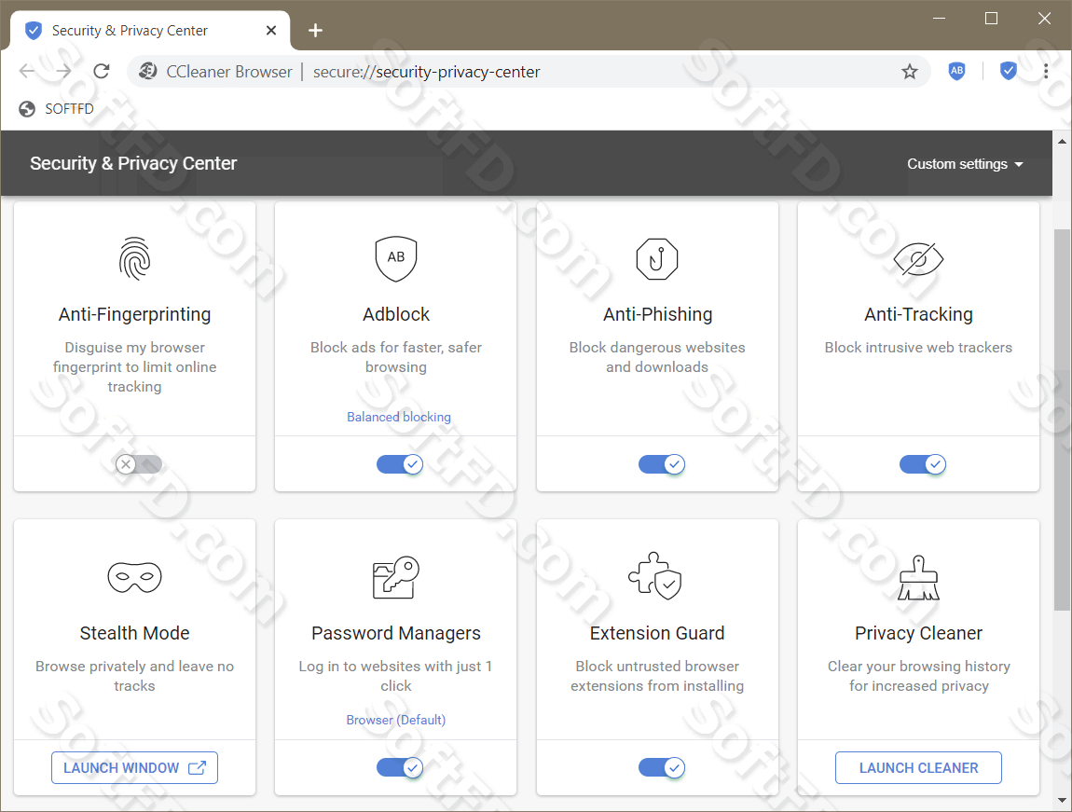Close the Security & Privacy Center tab
Image resolution: width=1072 pixels, height=812 pixels.
270,30
